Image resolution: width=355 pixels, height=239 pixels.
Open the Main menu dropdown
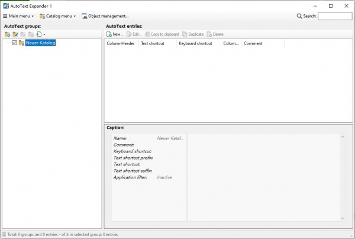point(18,16)
